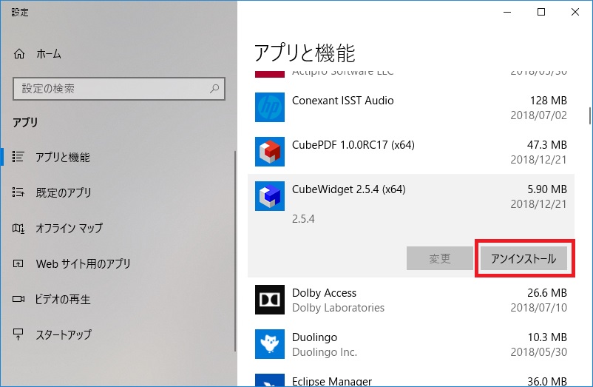The image size is (593, 387).
Task: Click the Duolingo owl icon
Action: point(270,344)
